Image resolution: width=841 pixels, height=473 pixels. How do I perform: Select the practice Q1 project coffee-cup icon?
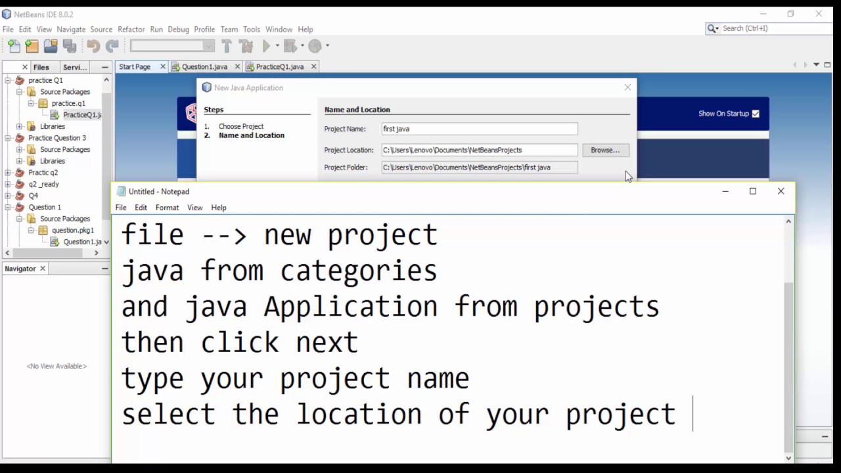(x=20, y=80)
